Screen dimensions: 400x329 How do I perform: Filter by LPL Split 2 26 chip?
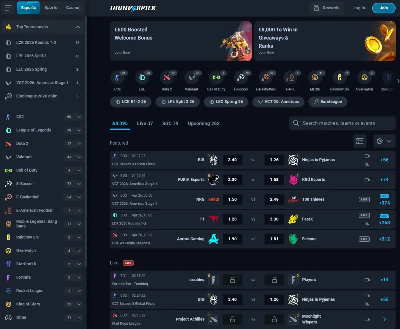pos(178,102)
